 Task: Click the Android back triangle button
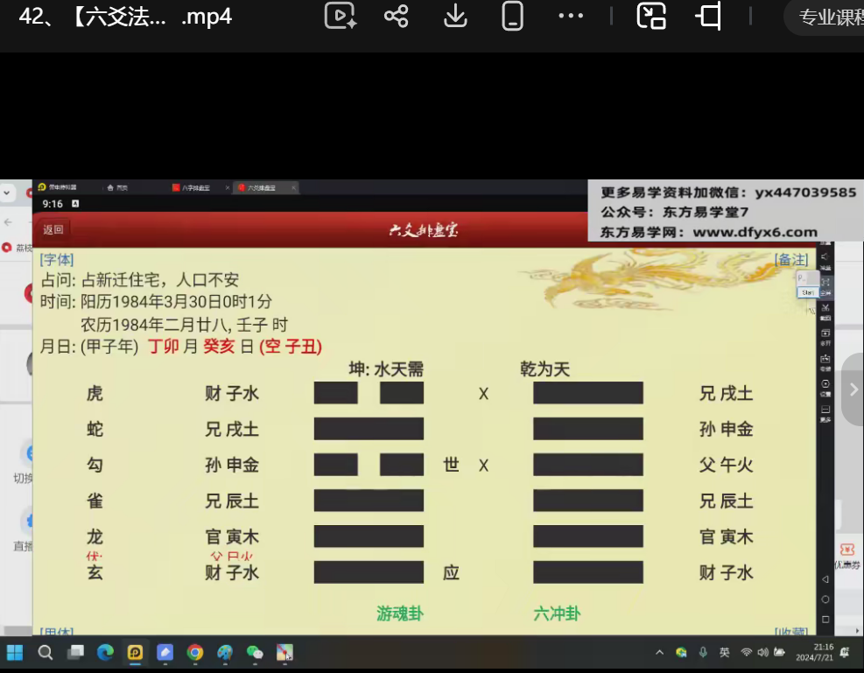tap(825, 578)
